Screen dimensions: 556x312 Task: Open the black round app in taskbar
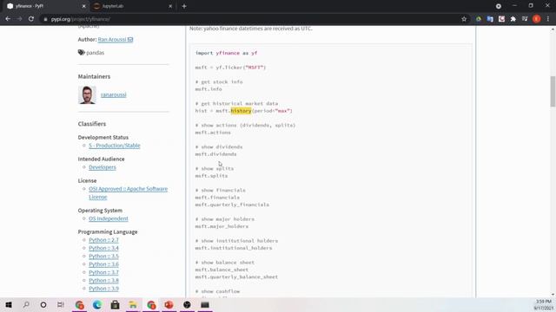[187, 304]
